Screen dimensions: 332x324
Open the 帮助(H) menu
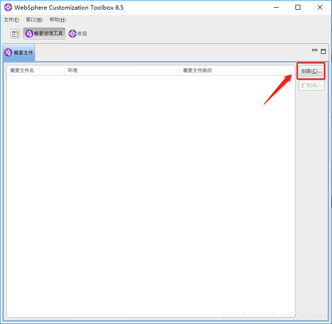click(x=58, y=20)
